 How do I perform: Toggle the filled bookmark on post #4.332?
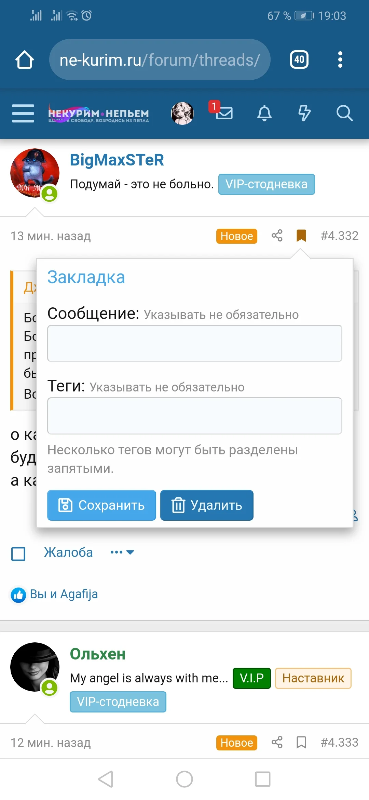click(x=301, y=236)
